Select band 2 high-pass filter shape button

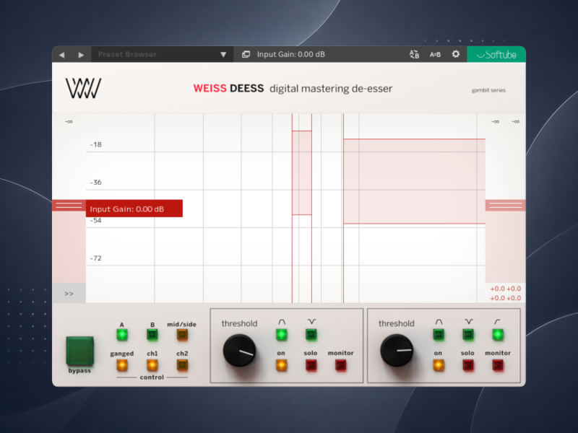tap(498, 335)
